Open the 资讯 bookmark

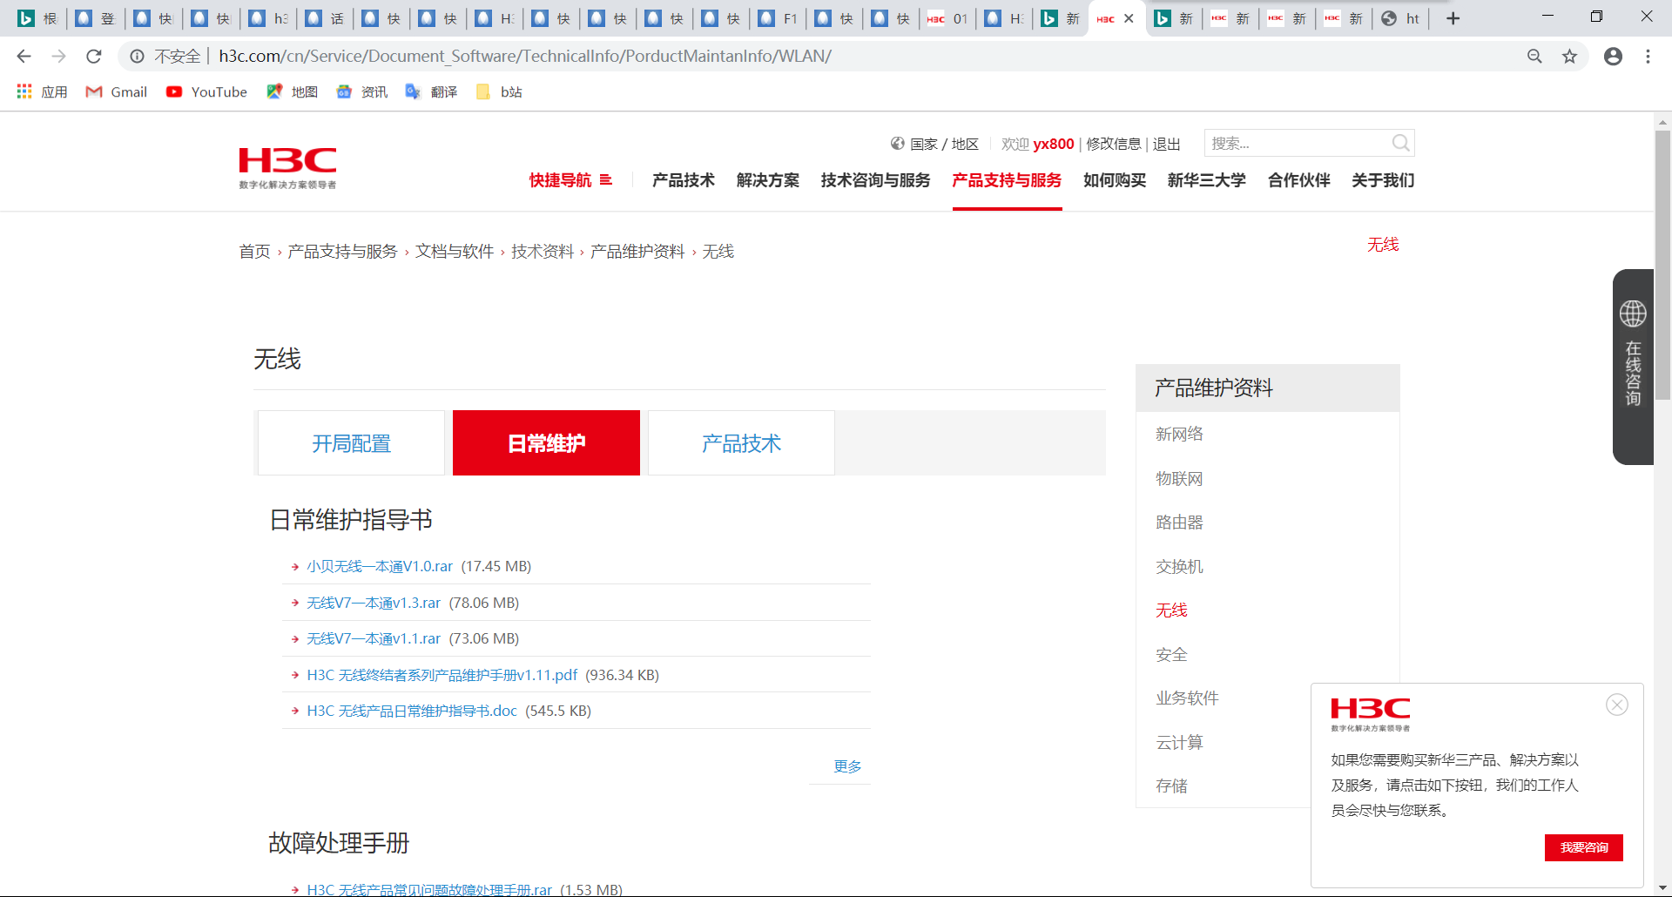[361, 91]
